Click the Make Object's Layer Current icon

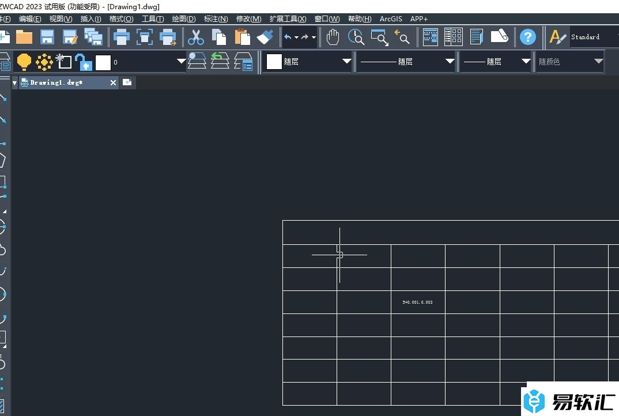coord(197,61)
